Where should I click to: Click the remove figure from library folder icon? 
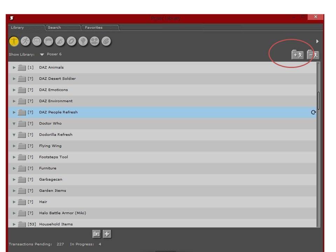pyautogui.click(x=313, y=55)
